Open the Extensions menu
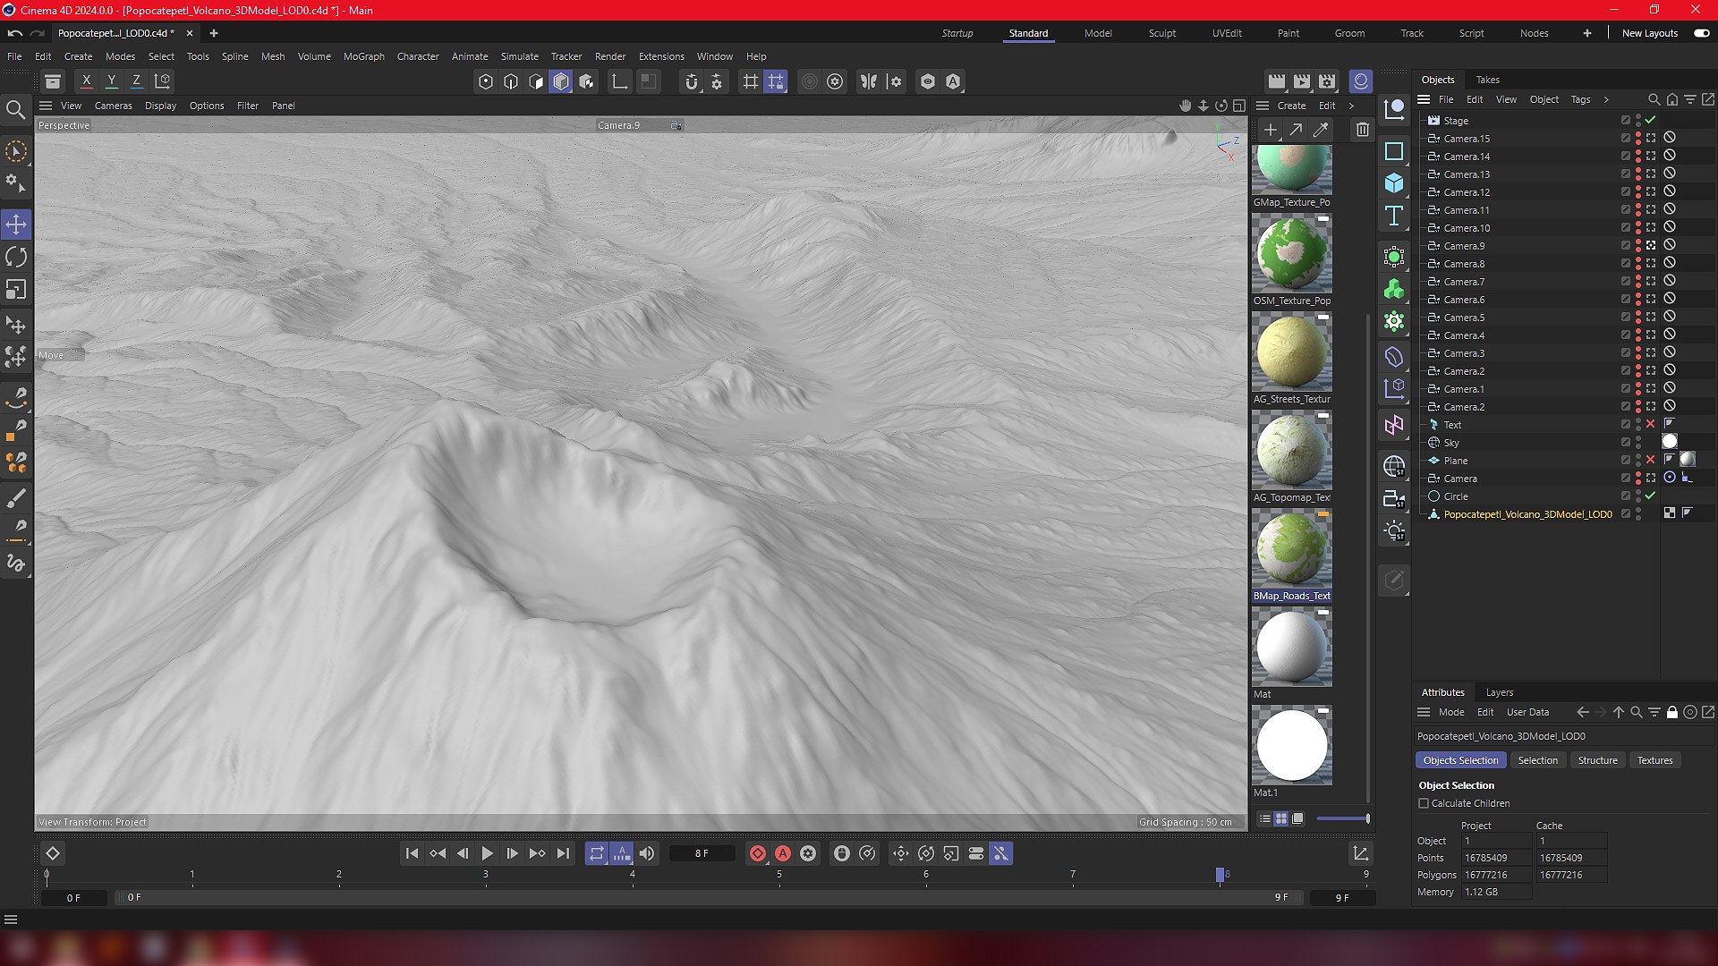The width and height of the screenshot is (1718, 966). click(x=661, y=56)
